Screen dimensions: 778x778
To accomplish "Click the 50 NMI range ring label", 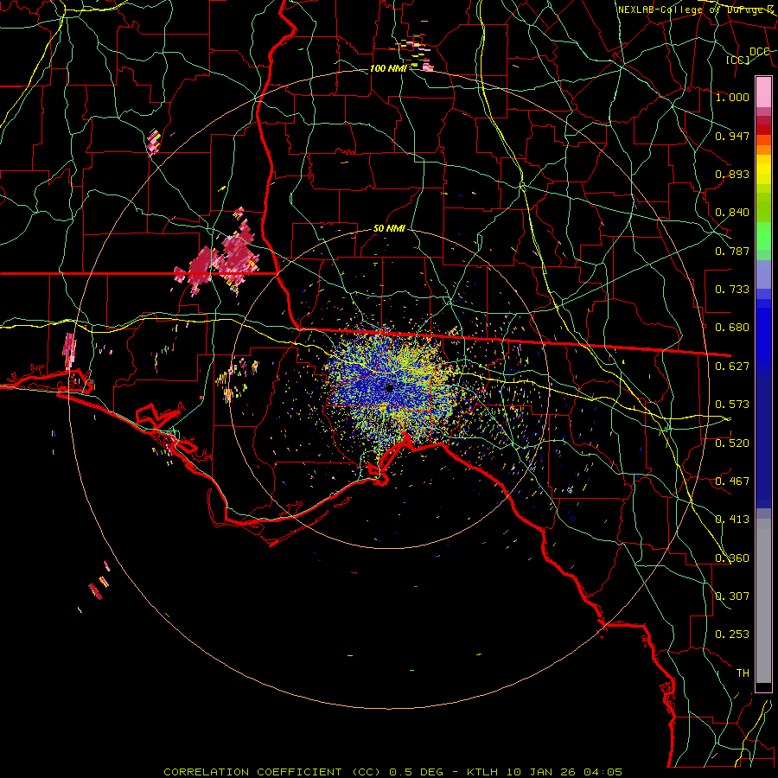I will pos(389,229).
